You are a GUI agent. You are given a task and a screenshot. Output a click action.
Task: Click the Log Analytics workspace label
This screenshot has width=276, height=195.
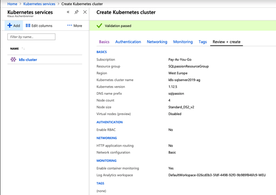(115, 175)
